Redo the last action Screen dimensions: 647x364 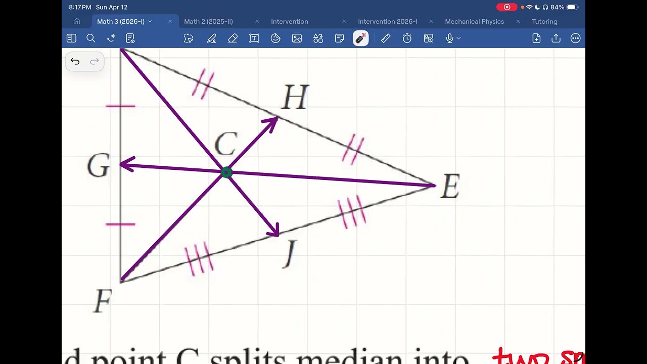[94, 61]
